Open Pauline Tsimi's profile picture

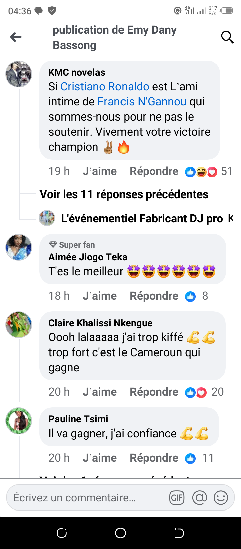click(x=19, y=420)
